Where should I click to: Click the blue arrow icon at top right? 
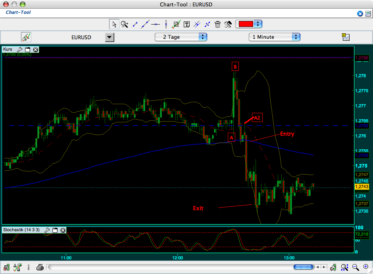(x=360, y=13)
